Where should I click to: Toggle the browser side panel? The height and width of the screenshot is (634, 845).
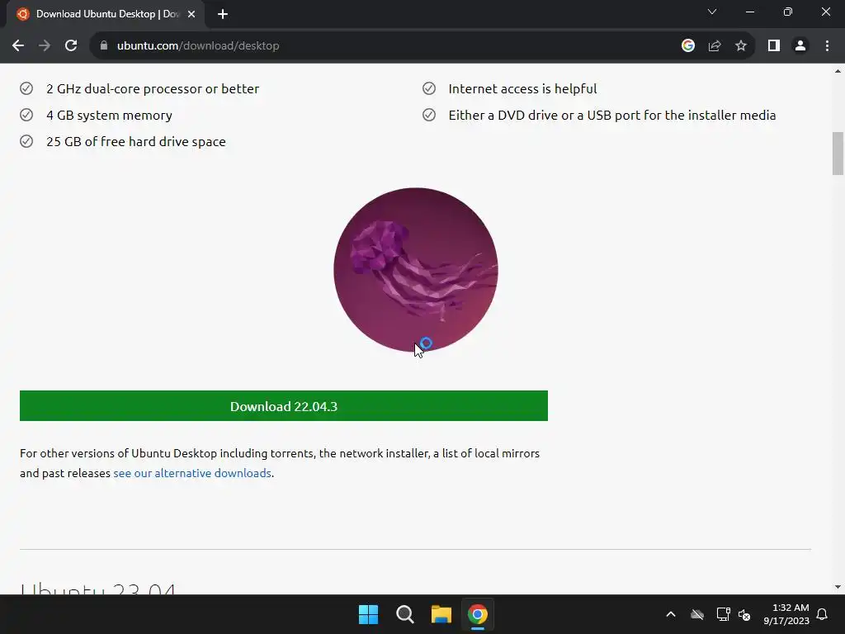click(774, 46)
